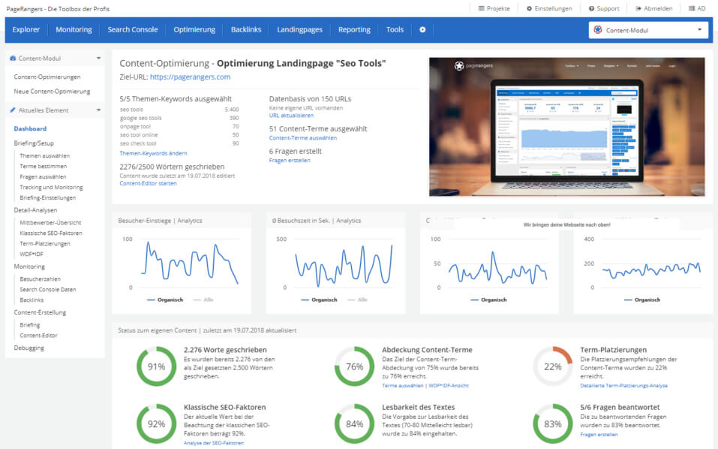This screenshot has height=449, width=718.
Task: Click the laptop landingpage preview image
Action: tap(567, 127)
